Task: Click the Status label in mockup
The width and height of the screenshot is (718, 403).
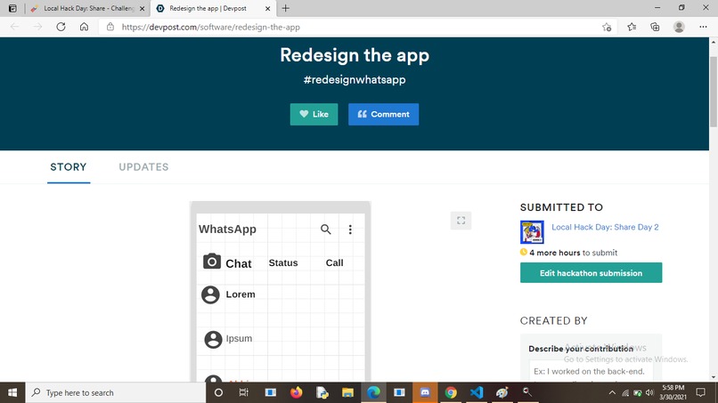Action: (283, 263)
